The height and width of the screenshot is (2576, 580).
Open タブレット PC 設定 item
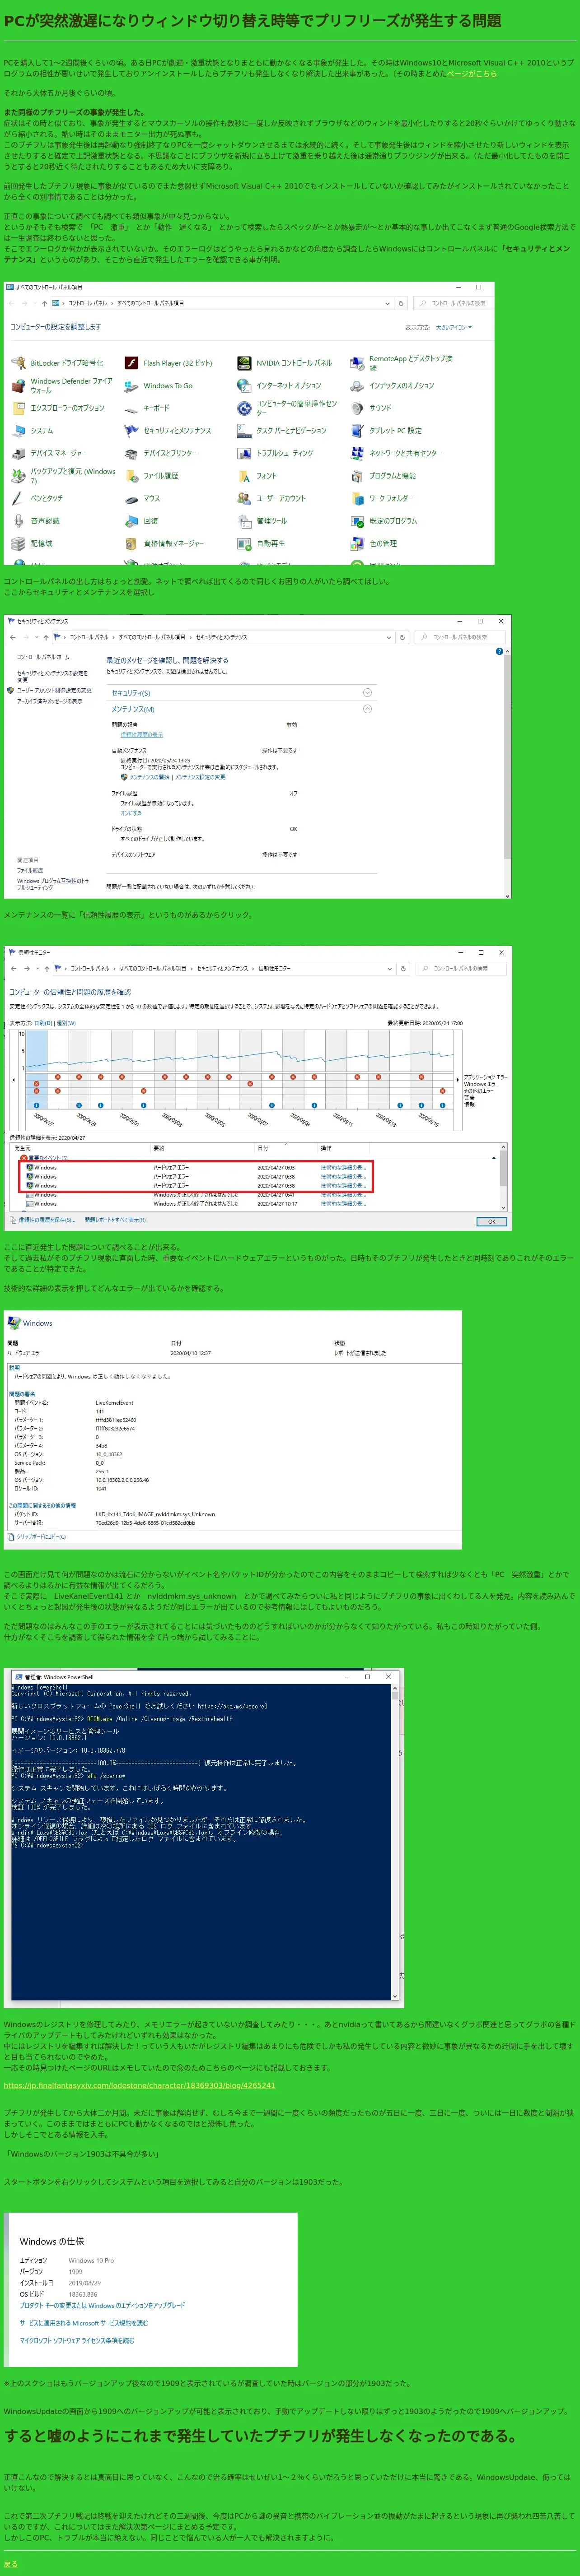386,431
